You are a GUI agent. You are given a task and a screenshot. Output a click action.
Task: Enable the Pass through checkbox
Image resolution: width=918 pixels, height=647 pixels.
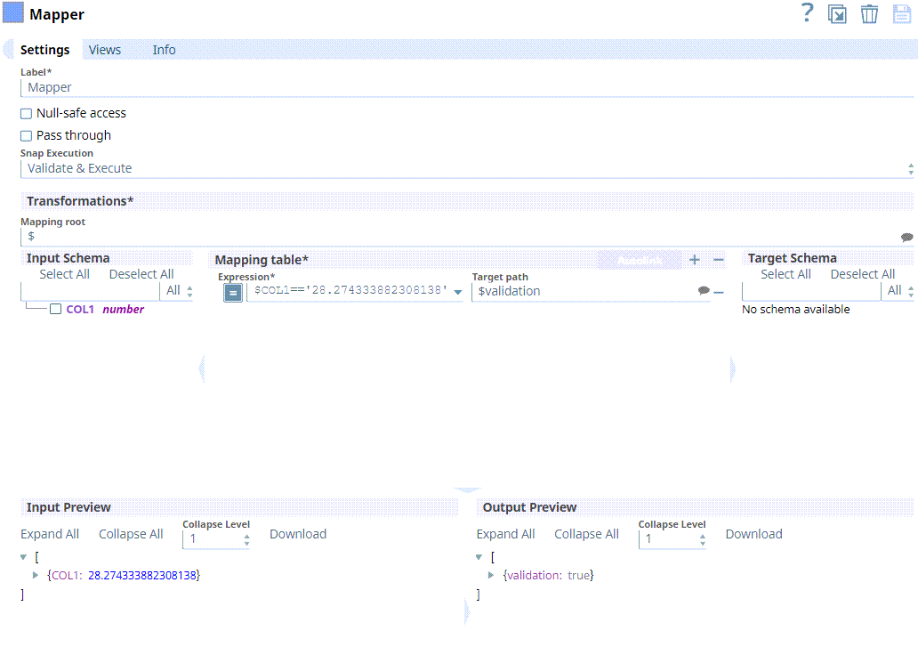tap(27, 136)
